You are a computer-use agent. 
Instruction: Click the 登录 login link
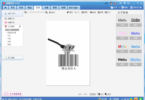tap(106, 3)
